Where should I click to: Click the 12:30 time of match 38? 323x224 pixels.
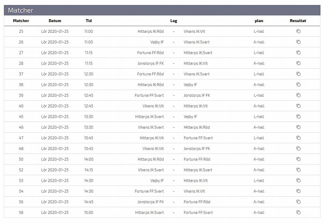89,85
